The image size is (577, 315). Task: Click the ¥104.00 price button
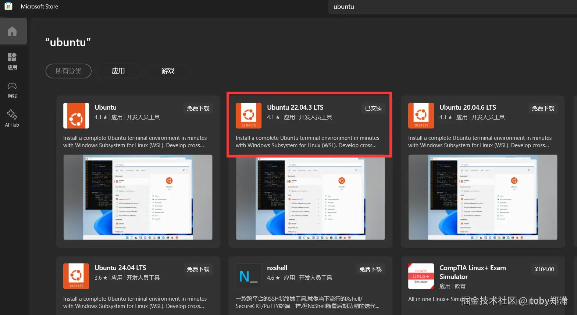(x=544, y=269)
